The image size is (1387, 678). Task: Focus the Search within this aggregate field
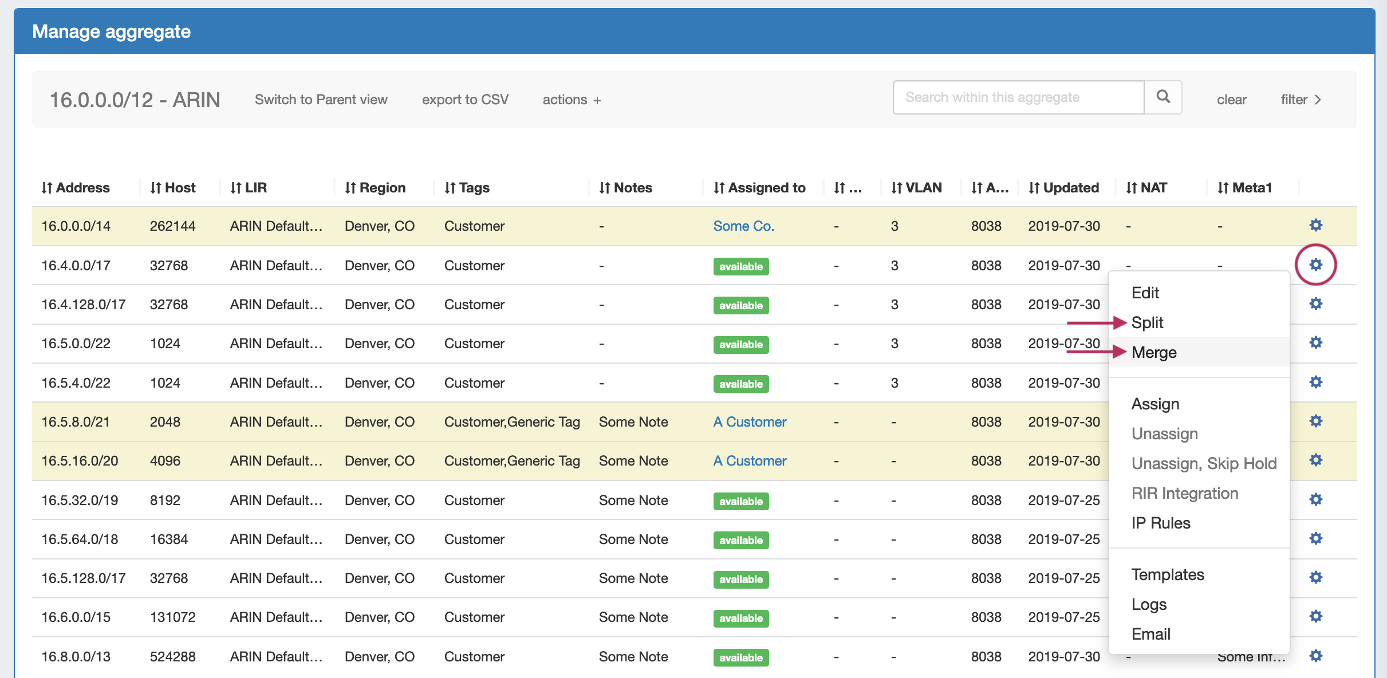[1018, 97]
